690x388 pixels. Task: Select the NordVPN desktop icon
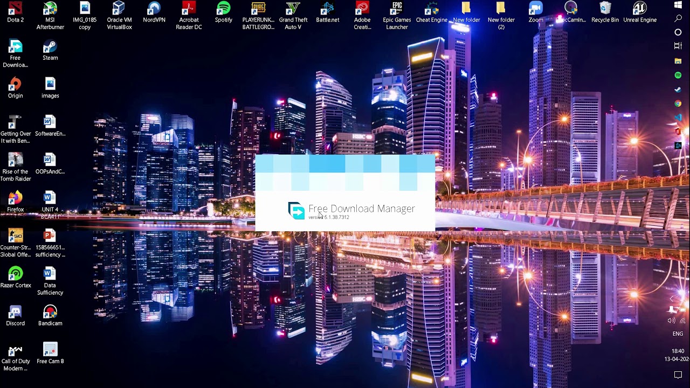[x=154, y=13]
